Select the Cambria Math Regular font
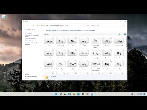 96,42
